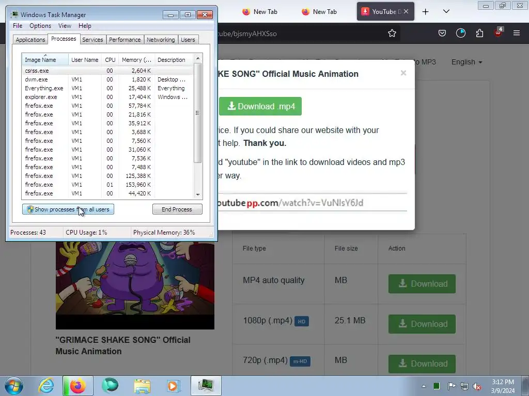This screenshot has height=396, width=529.
Task: Switch to the Applications tab
Action: click(x=30, y=40)
